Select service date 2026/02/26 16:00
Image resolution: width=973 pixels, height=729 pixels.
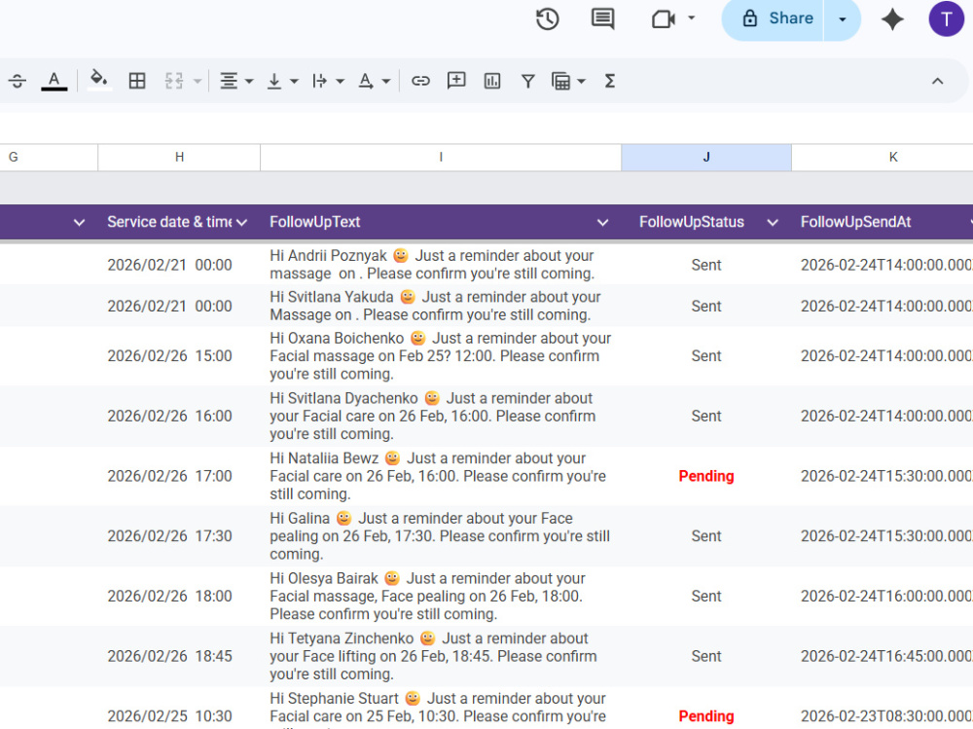(179, 416)
